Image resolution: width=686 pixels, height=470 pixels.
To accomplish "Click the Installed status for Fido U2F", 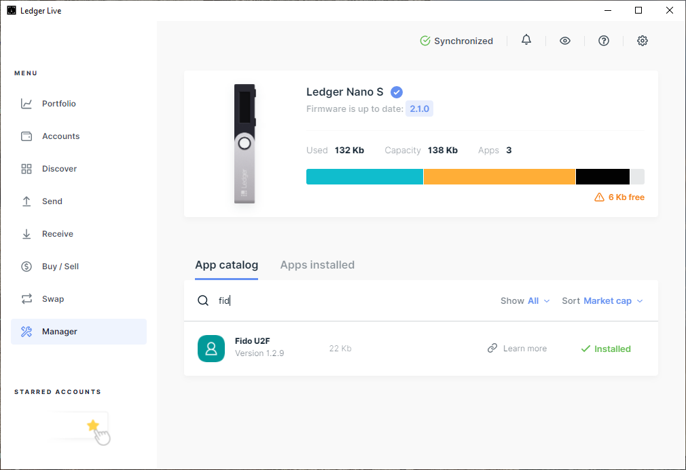I will point(606,349).
